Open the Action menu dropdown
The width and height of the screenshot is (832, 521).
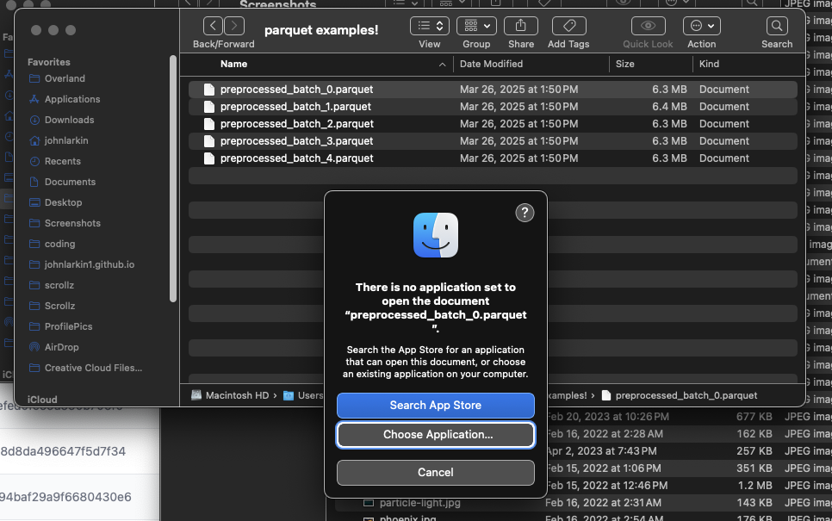pyautogui.click(x=701, y=26)
